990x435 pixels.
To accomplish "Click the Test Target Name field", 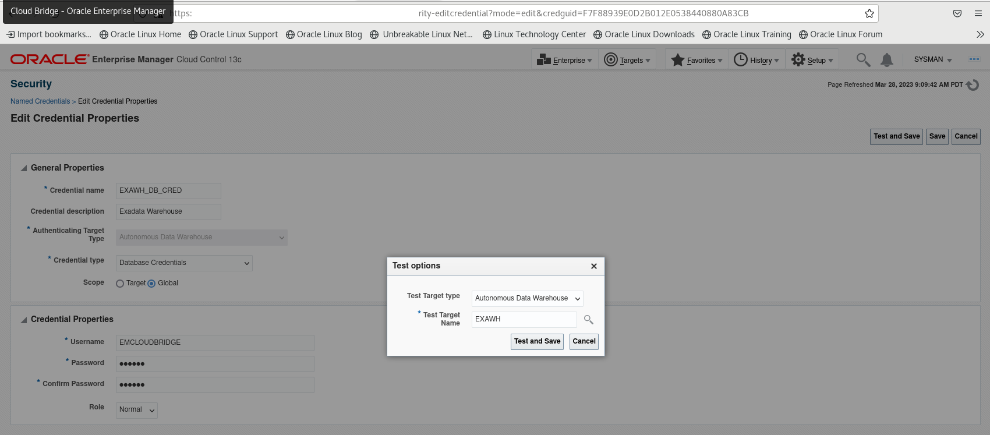I will pos(524,319).
